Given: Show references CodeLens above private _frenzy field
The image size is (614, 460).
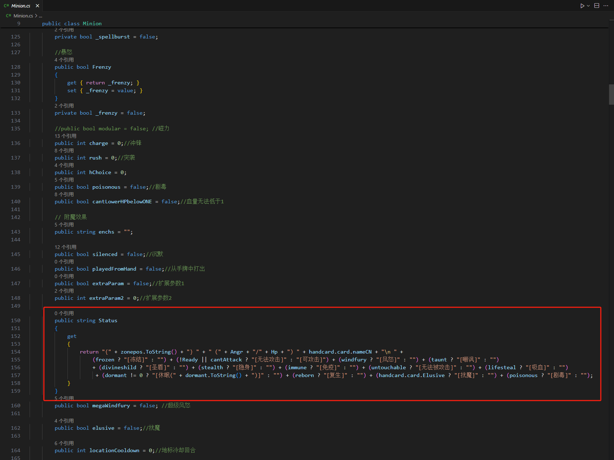Looking at the screenshot, I should pyautogui.click(x=64, y=106).
